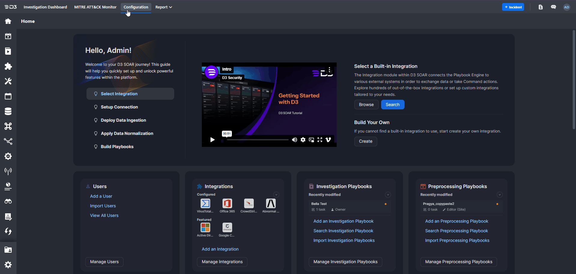Mute the intro video volume

(294, 140)
